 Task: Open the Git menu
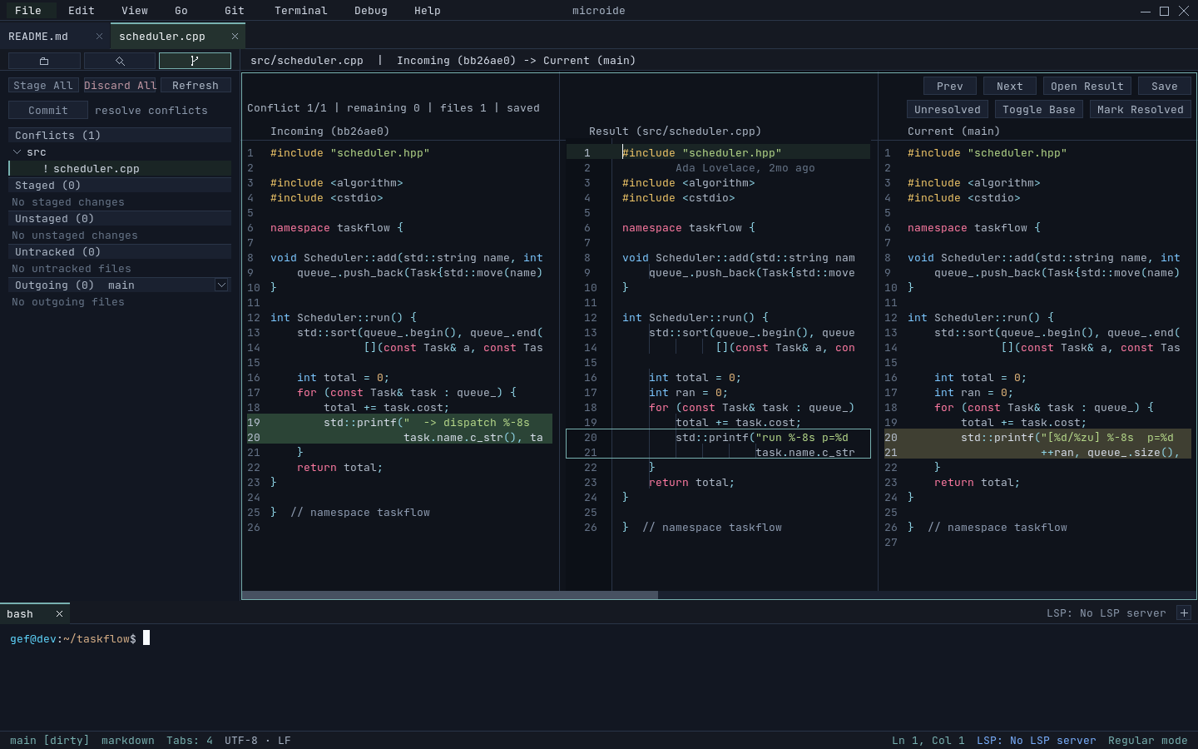click(x=235, y=11)
